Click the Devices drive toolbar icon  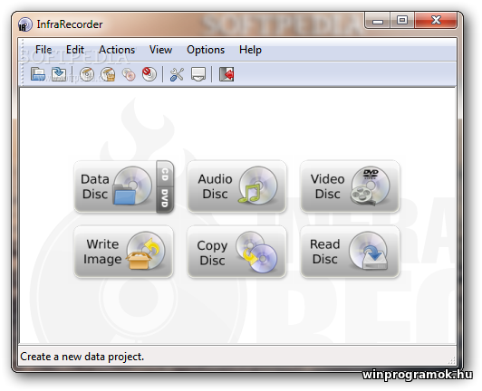coord(198,74)
